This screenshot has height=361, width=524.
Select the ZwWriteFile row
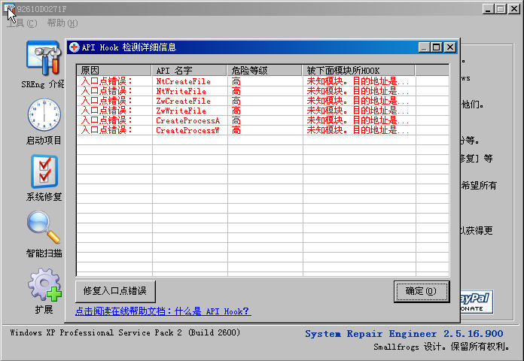(263, 111)
